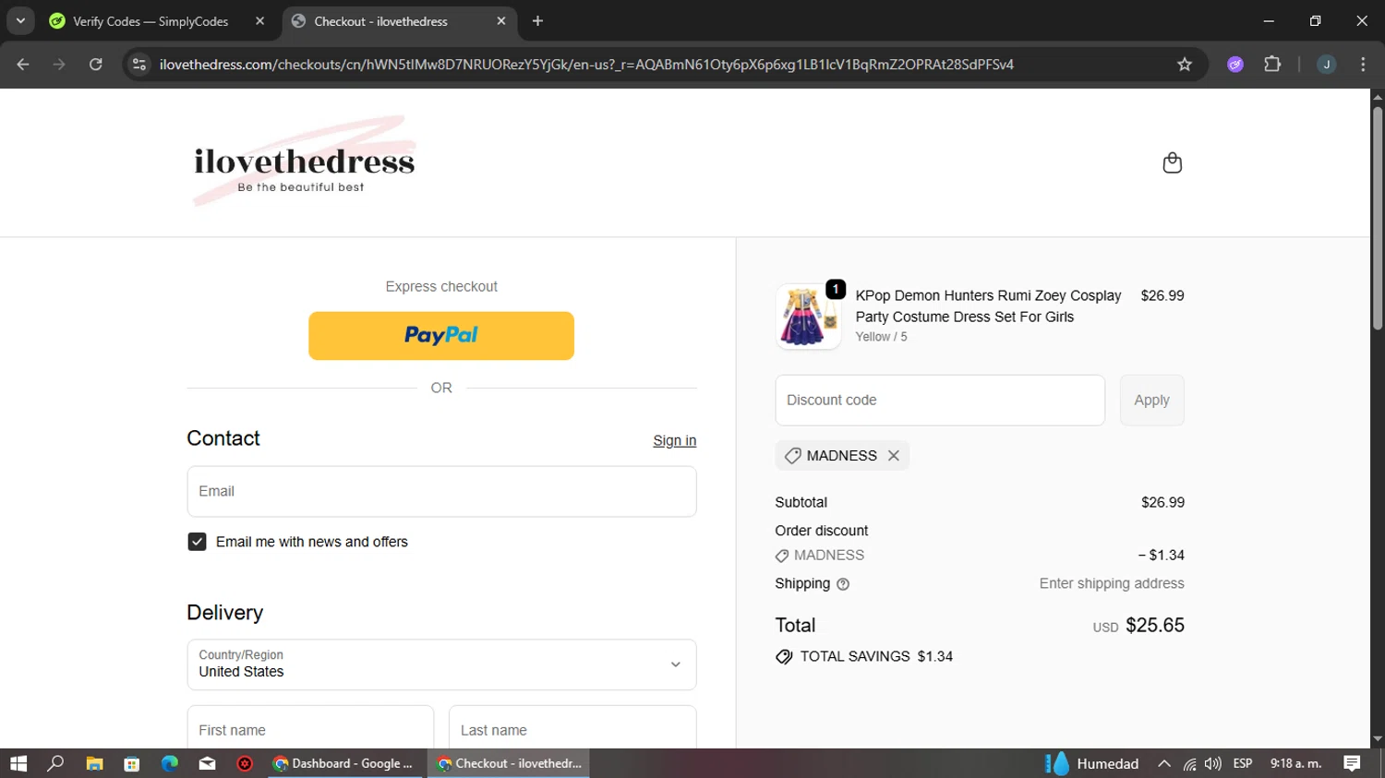The width and height of the screenshot is (1385, 778).
Task: Open the network settings tray icon
Action: 1189,763
